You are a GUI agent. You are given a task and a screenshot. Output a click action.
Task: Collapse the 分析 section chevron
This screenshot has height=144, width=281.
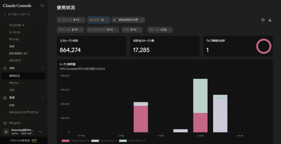[x=43, y=68]
